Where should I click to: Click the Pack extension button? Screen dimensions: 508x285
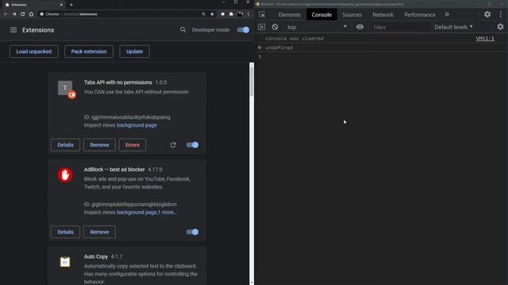click(89, 51)
